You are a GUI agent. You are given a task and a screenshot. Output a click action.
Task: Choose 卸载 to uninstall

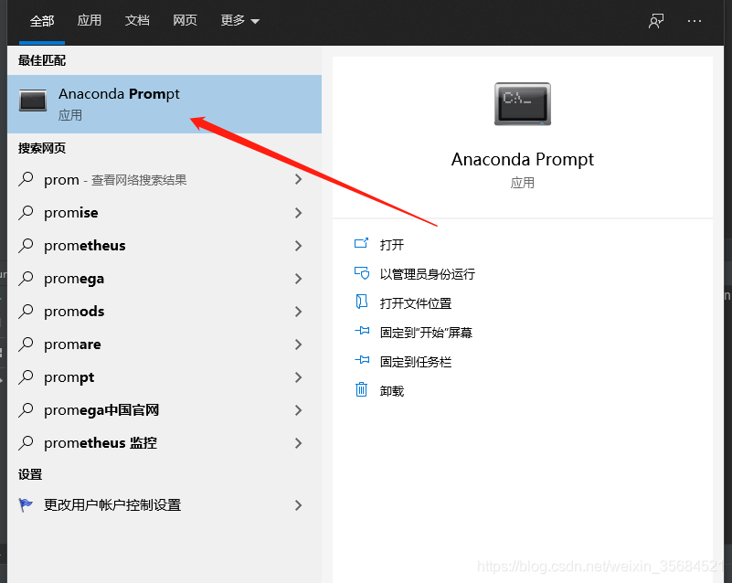[x=392, y=391]
